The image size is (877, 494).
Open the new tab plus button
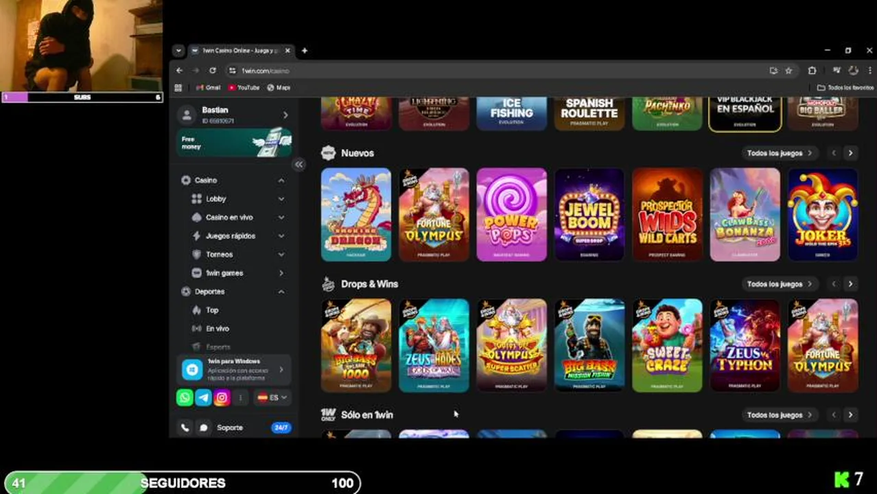(304, 51)
